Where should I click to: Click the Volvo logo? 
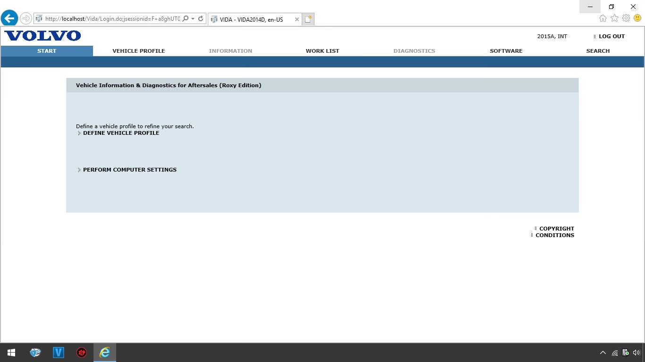coord(42,36)
